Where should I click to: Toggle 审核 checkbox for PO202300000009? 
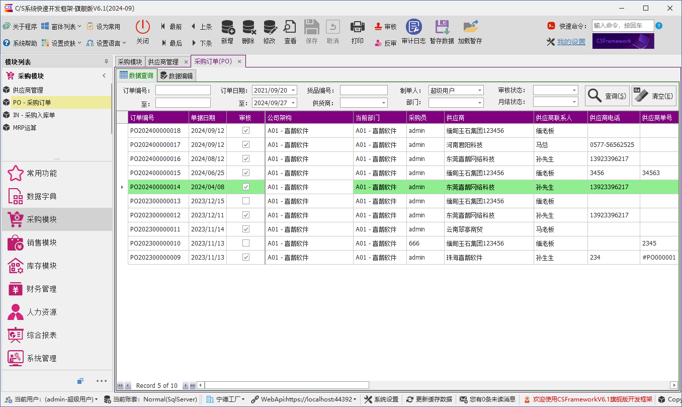[x=246, y=257]
